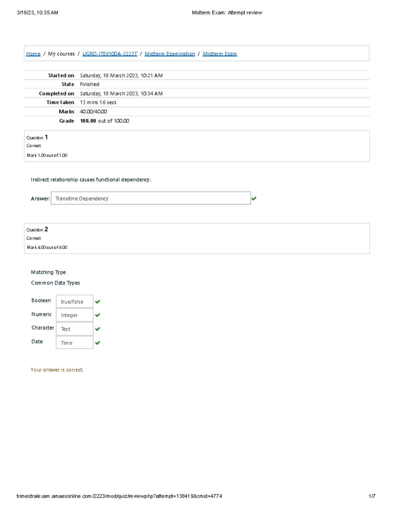
Task: Select the Midterm Exam breadcrumb item
Action: click(220, 53)
